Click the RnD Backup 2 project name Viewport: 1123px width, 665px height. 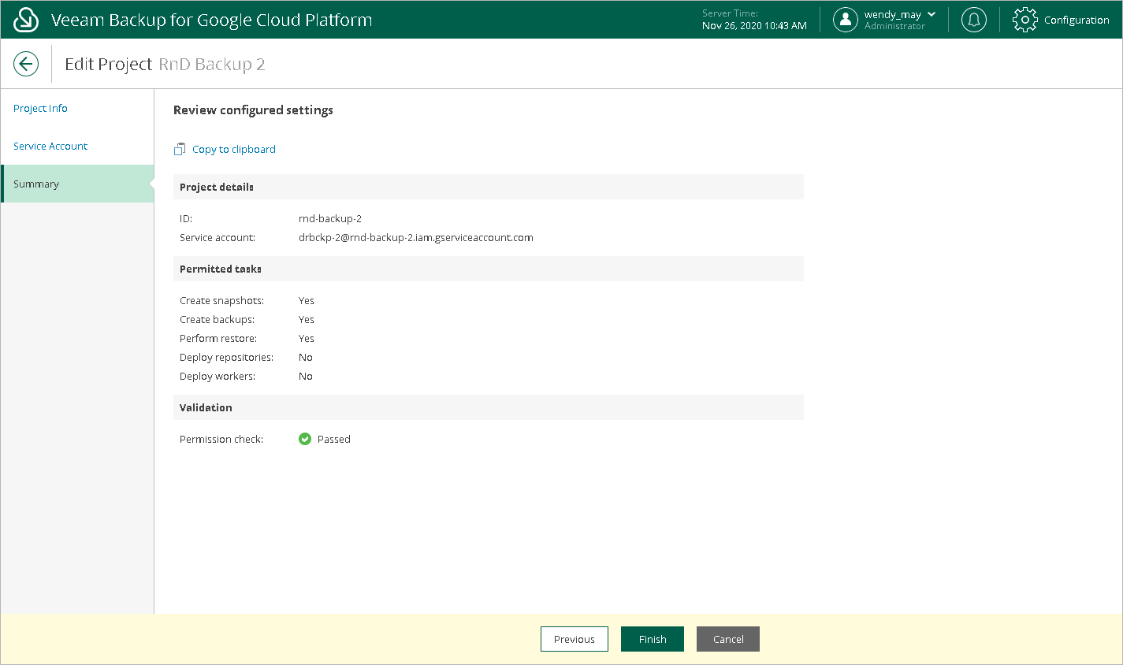[x=212, y=64]
